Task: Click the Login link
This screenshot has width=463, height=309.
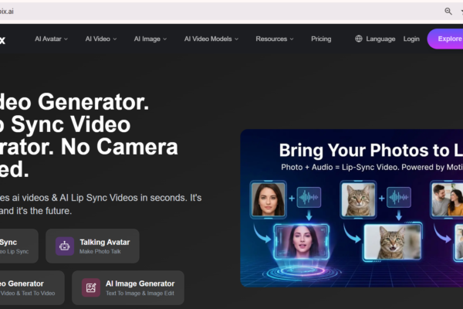Action: [411, 39]
